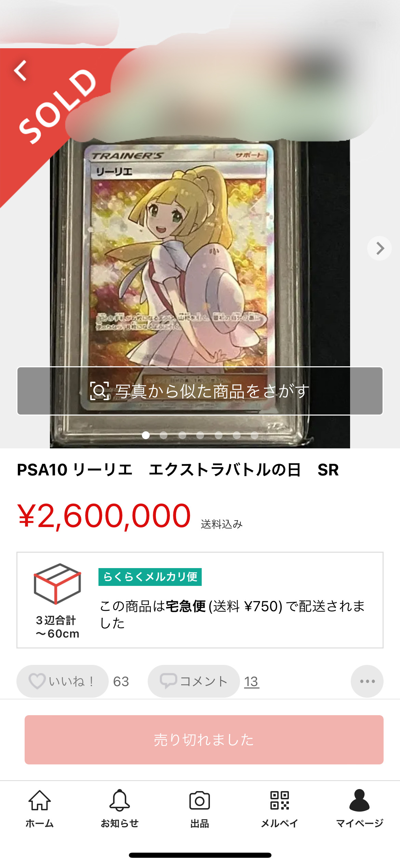Tap the 売り切れました sold out button
Image resolution: width=400 pixels, height=866 pixels.
tap(204, 740)
